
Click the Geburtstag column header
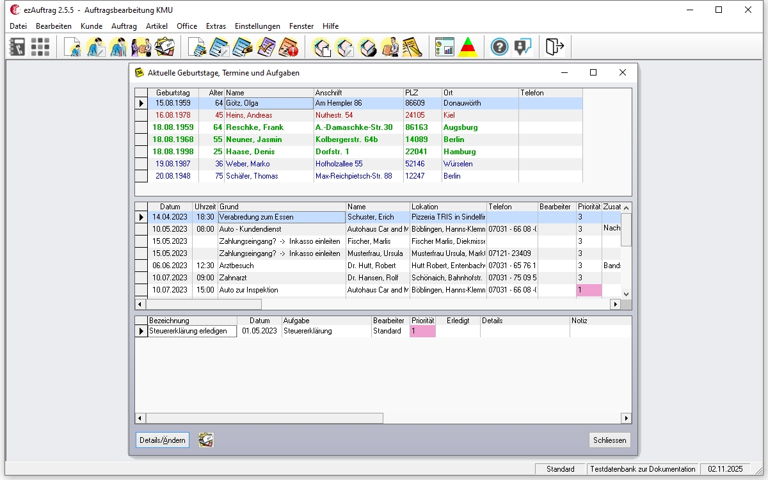click(173, 93)
